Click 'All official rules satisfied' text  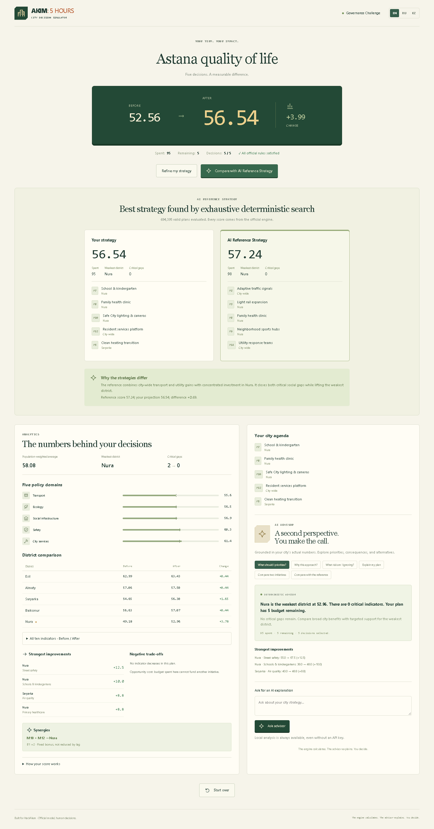pyautogui.click(x=259, y=153)
